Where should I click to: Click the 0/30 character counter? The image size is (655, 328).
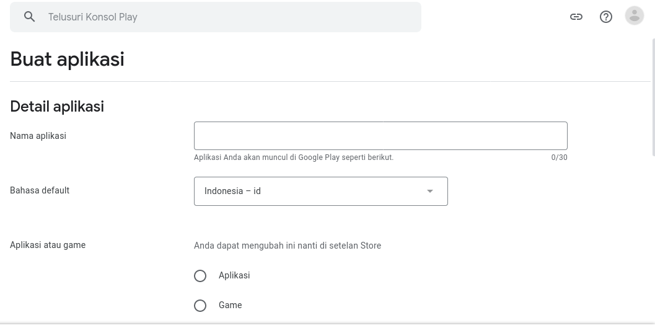pyautogui.click(x=559, y=157)
